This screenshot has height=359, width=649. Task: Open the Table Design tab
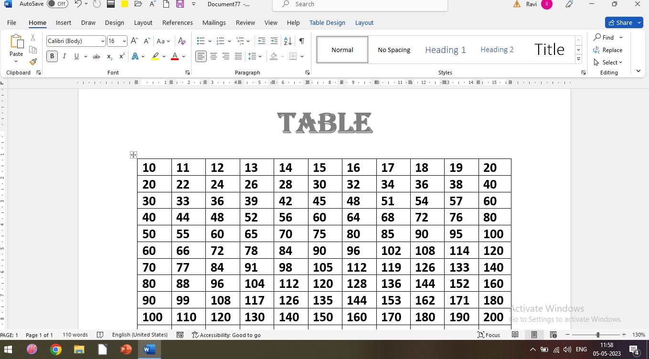click(x=327, y=22)
